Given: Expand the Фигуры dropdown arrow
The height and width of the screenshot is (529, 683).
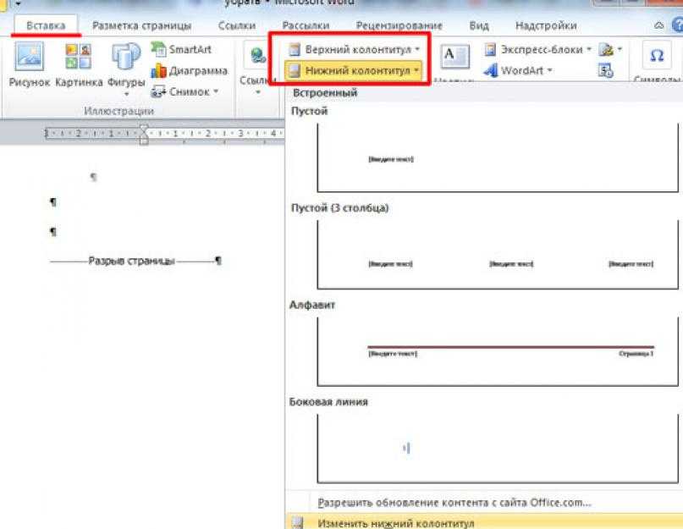Looking at the screenshot, I should 127,94.
